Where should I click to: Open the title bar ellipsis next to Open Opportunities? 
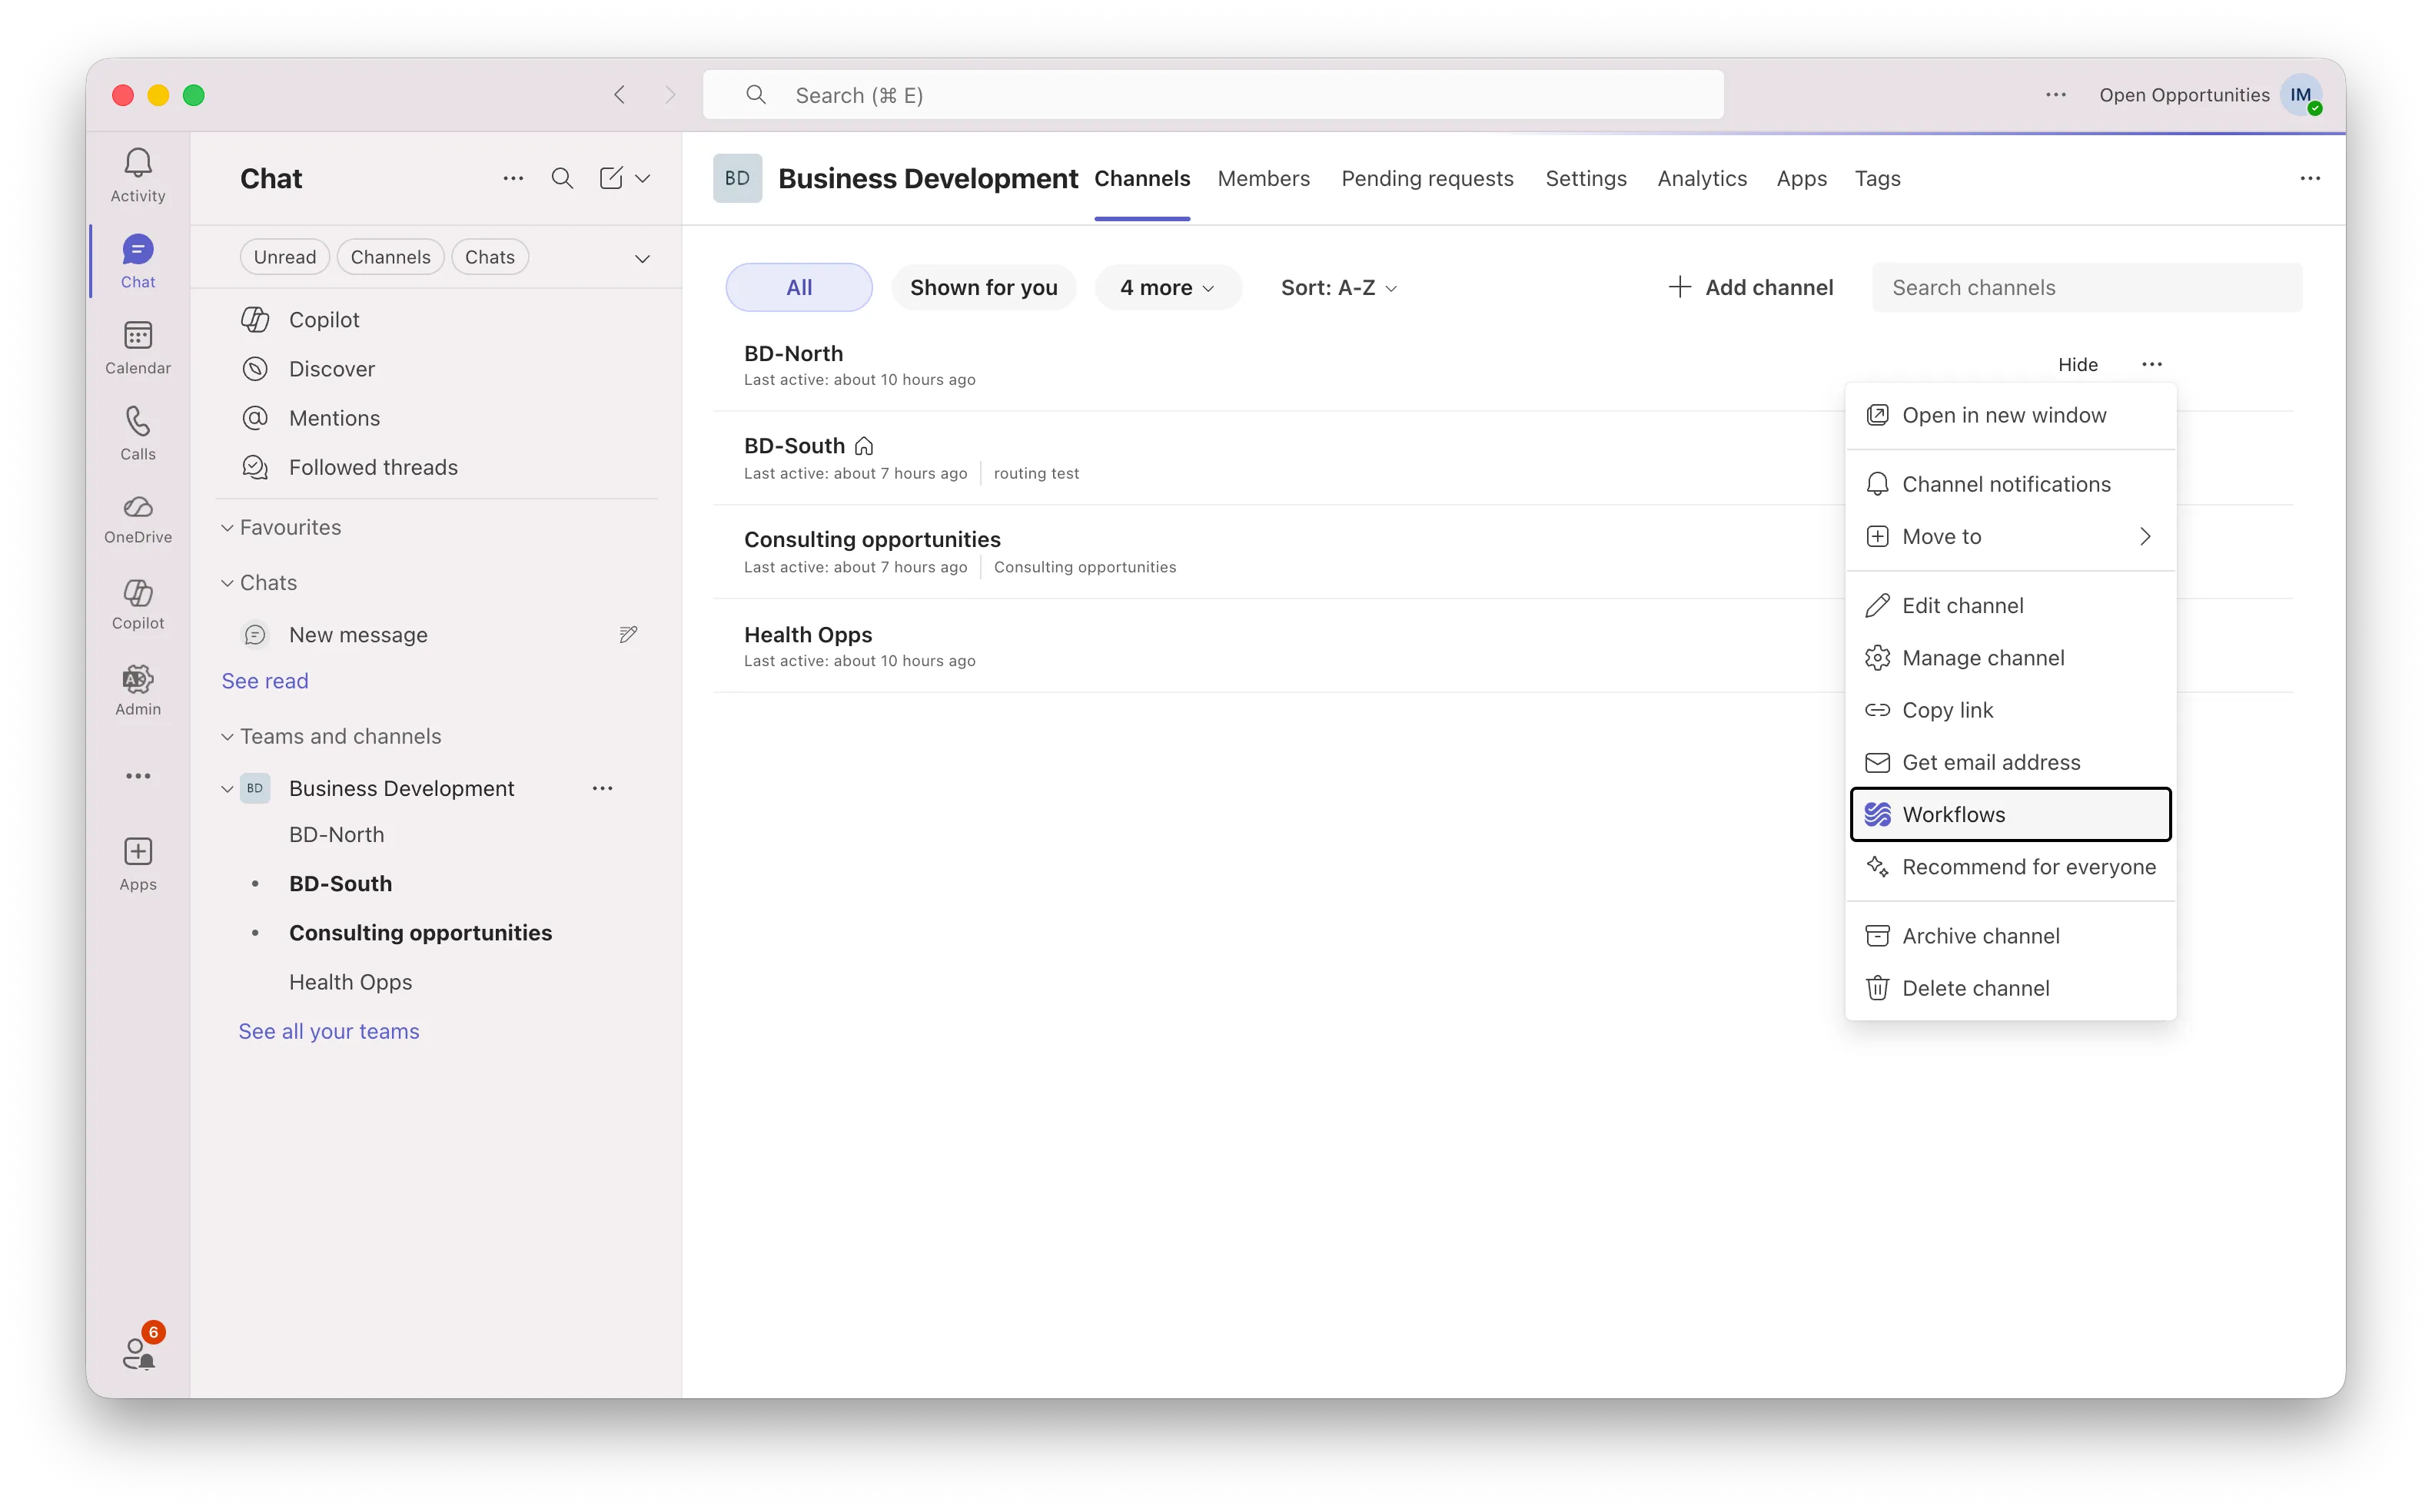point(2055,95)
